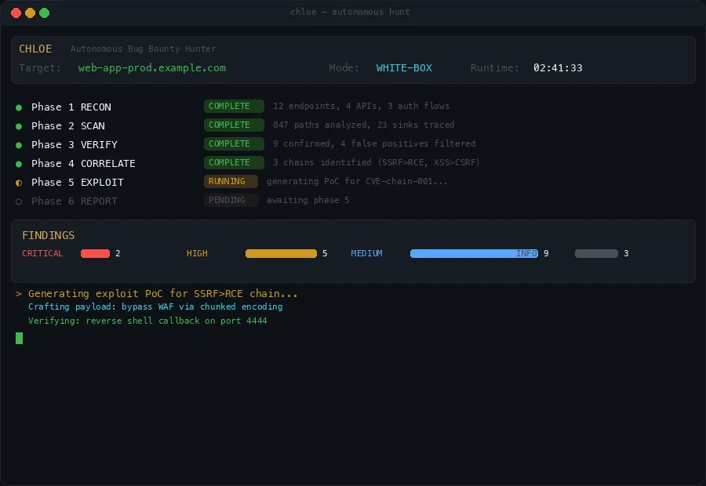The image size is (706, 486).
Task: Click the half-filled Phase 5 EXPLOIT spinner icon
Action: tap(17, 182)
